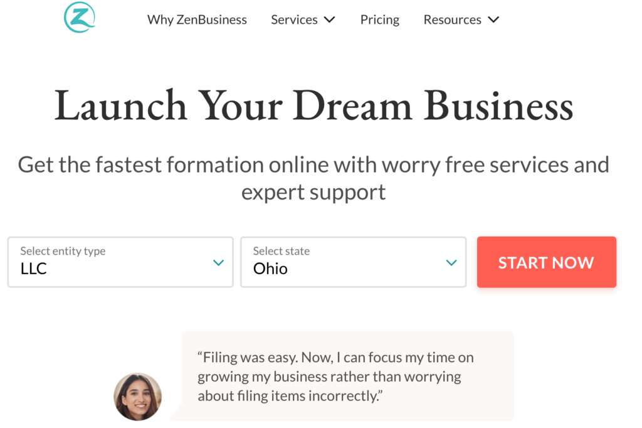The width and height of the screenshot is (642, 428).
Task: Click the Launch Your Dream Business headline
Action: click(x=314, y=105)
